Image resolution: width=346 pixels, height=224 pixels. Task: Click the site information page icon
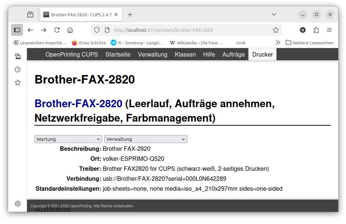coord(107,30)
